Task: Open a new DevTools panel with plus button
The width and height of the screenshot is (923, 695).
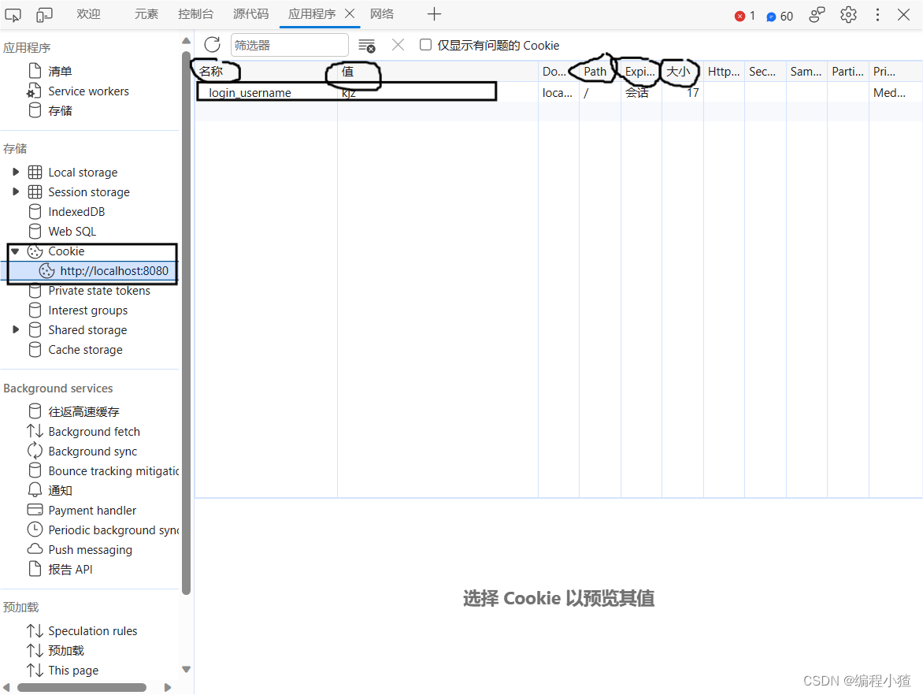Action: (x=434, y=13)
